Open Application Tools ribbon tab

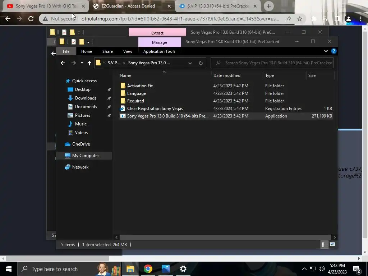click(x=159, y=51)
